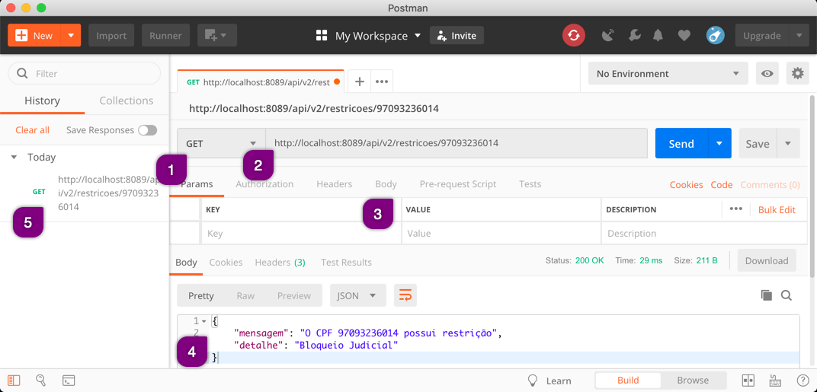Click the Import button
Screen dimensions: 817x392
[x=111, y=36]
